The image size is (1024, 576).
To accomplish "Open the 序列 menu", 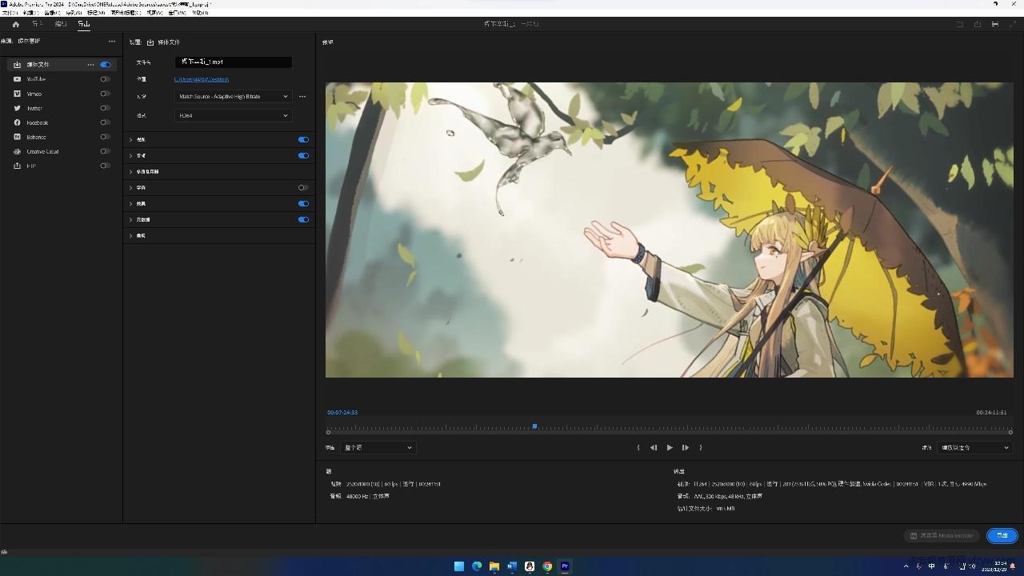I will tap(74, 13).
